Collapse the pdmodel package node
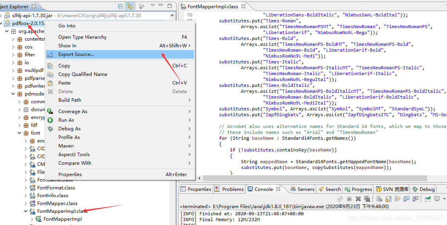 [13, 94]
